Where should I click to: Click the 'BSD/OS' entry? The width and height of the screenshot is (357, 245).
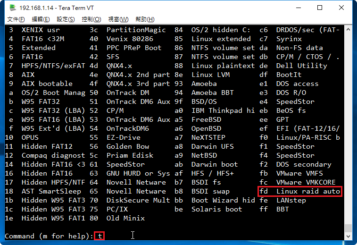pyautogui.click(x=204, y=101)
